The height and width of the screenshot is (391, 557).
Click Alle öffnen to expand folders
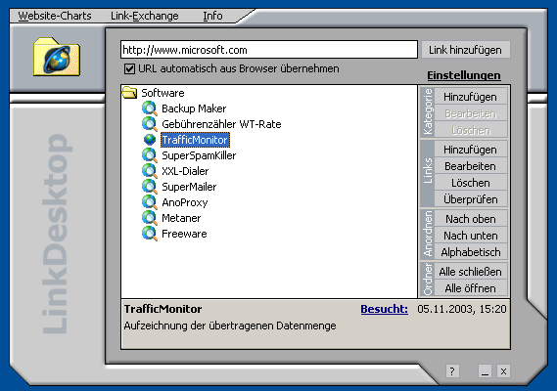470,288
